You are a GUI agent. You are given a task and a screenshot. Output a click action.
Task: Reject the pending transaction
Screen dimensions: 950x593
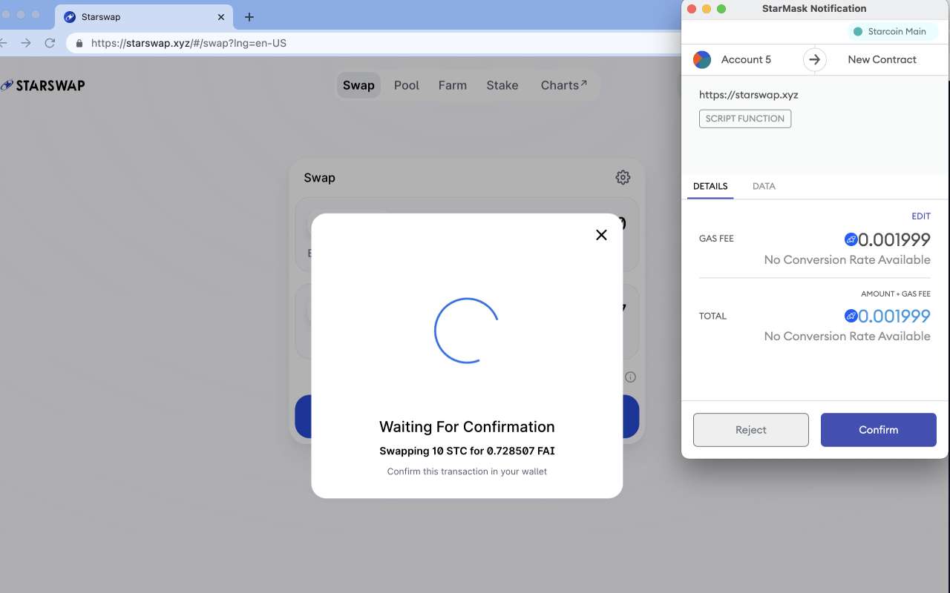pos(750,430)
